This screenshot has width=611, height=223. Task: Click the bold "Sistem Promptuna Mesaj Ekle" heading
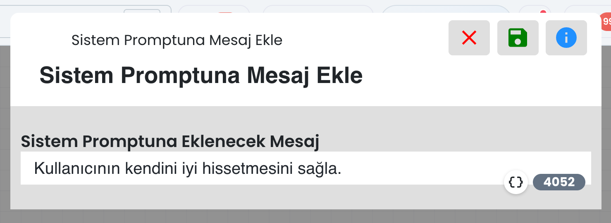[x=200, y=76]
